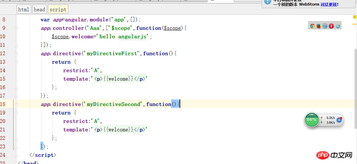Image resolution: width=357 pixels, height=164 pixels.
Task: Collapse myDirectiveSecond directive at line 18
Action: click(x=16, y=105)
